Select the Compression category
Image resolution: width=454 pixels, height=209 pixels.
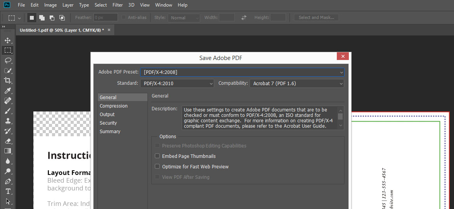coord(123,106)
